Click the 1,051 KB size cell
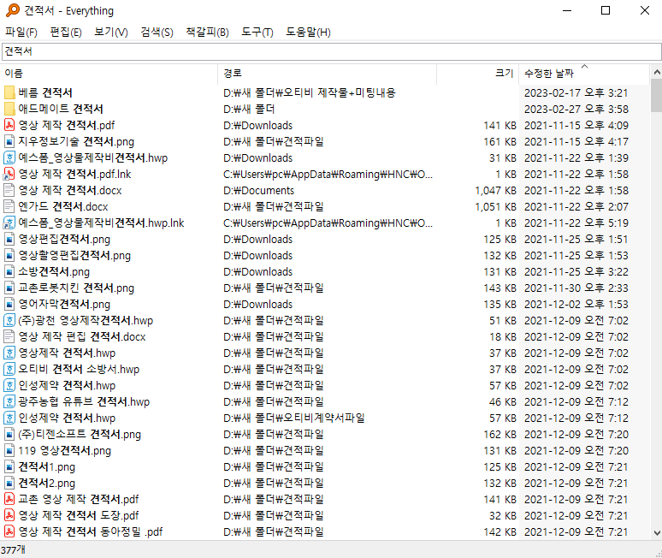 coord(496,206)
